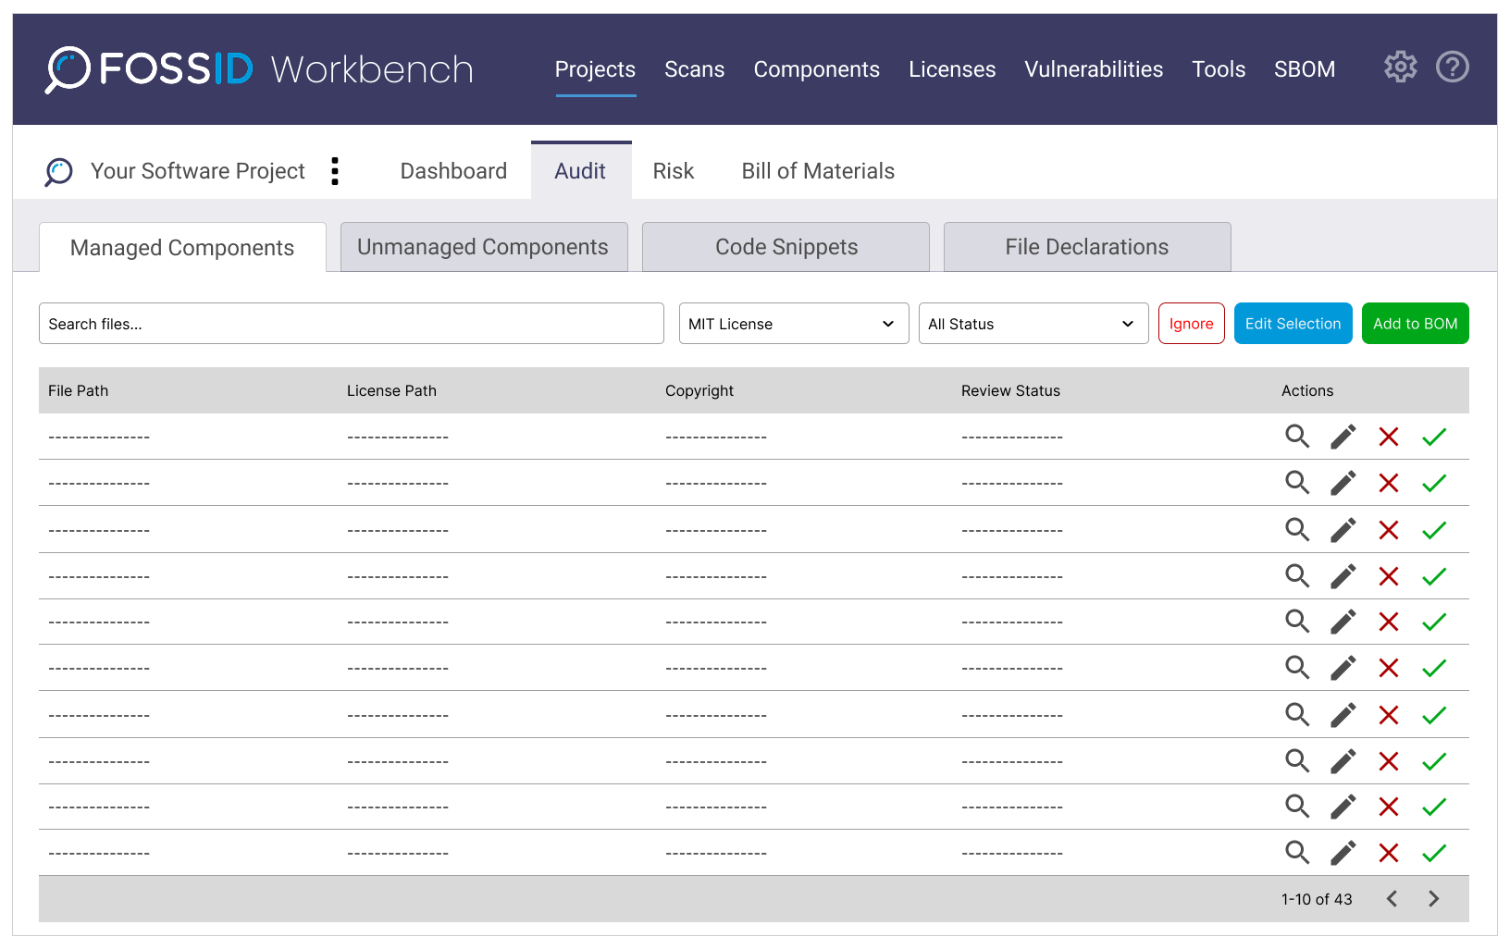
Task: Approve the last row with green checkmark
Action: click(x=1434, y=853)
